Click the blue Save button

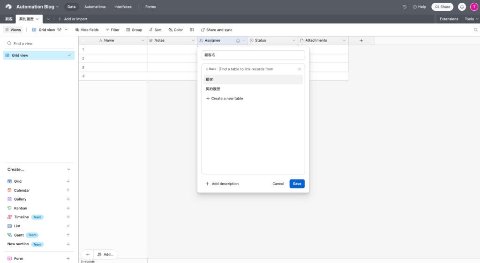297,184
